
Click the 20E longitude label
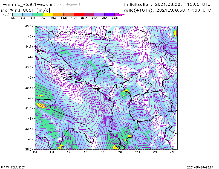coord(121,152)
